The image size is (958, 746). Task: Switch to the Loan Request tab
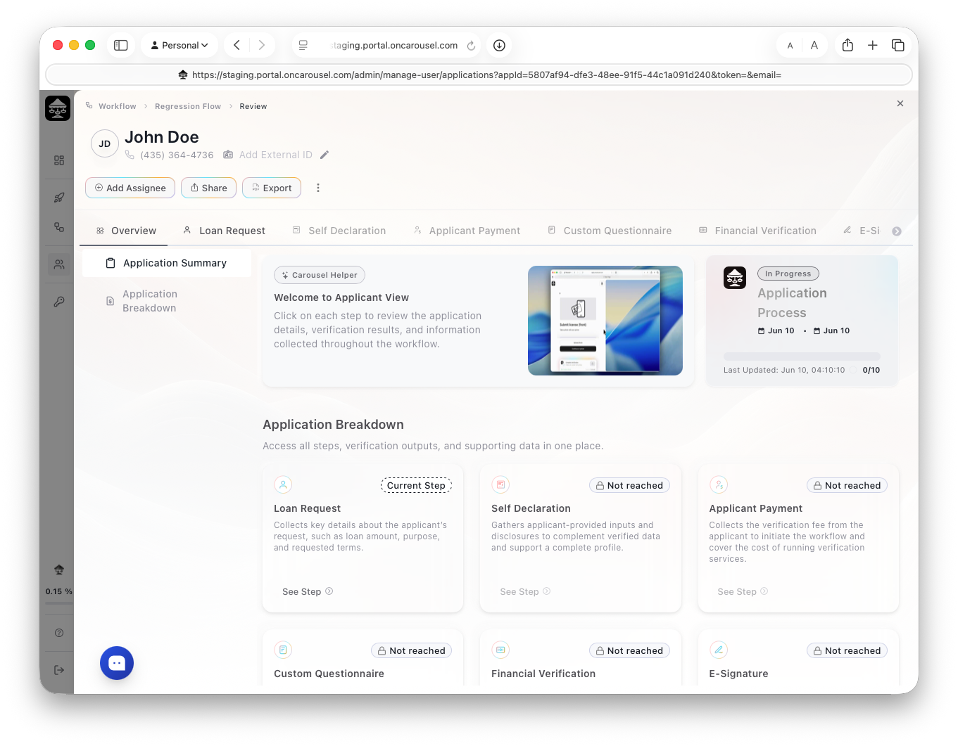point(224,231)
